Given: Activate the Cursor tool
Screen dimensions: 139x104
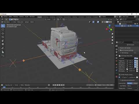Looking at the screenshot, I should click(x=3, y=29).
